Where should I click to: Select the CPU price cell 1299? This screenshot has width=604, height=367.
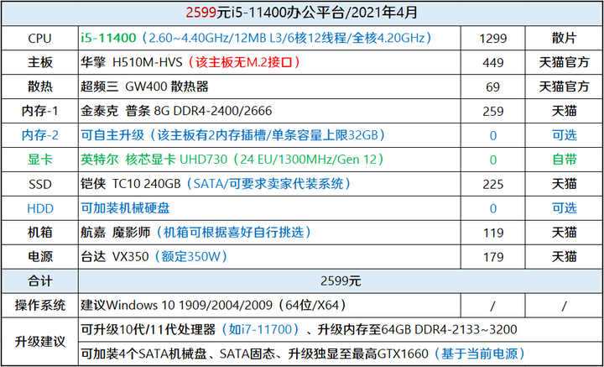[x=492, y=38]
